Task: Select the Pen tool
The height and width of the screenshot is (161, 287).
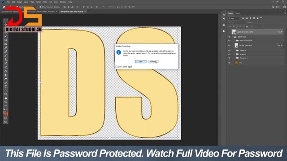Action: click(6, 83)
